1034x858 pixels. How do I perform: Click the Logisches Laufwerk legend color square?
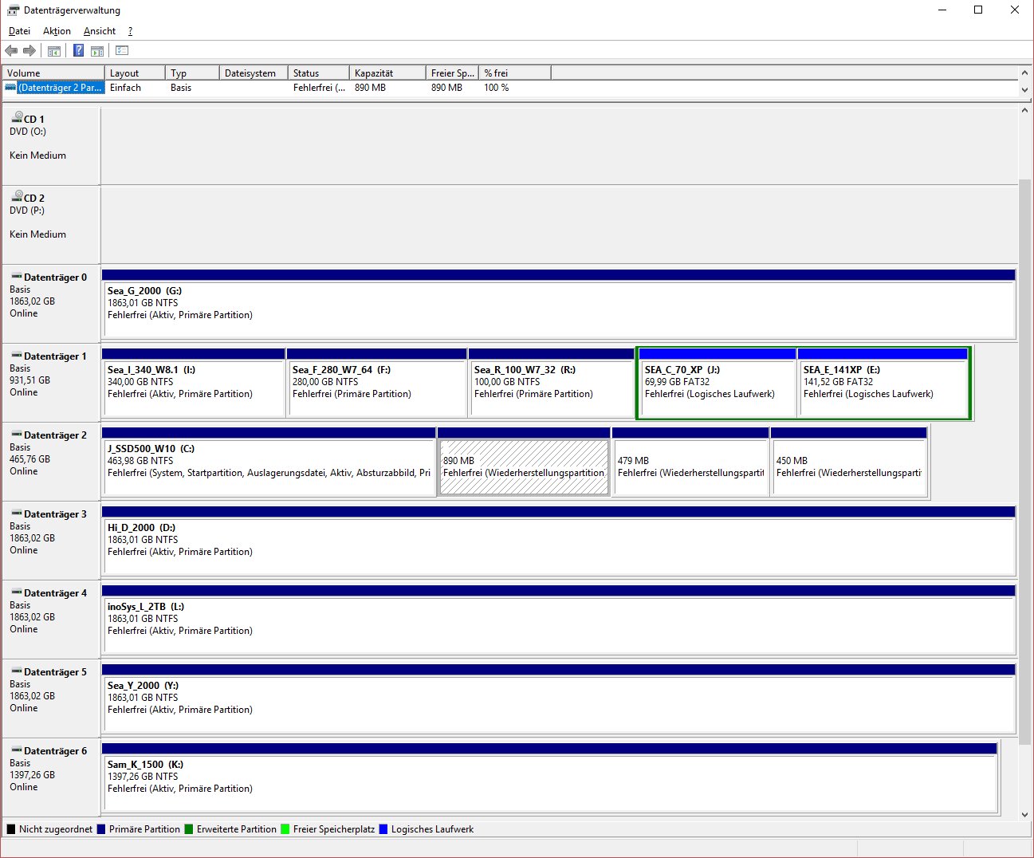(383, 829)
